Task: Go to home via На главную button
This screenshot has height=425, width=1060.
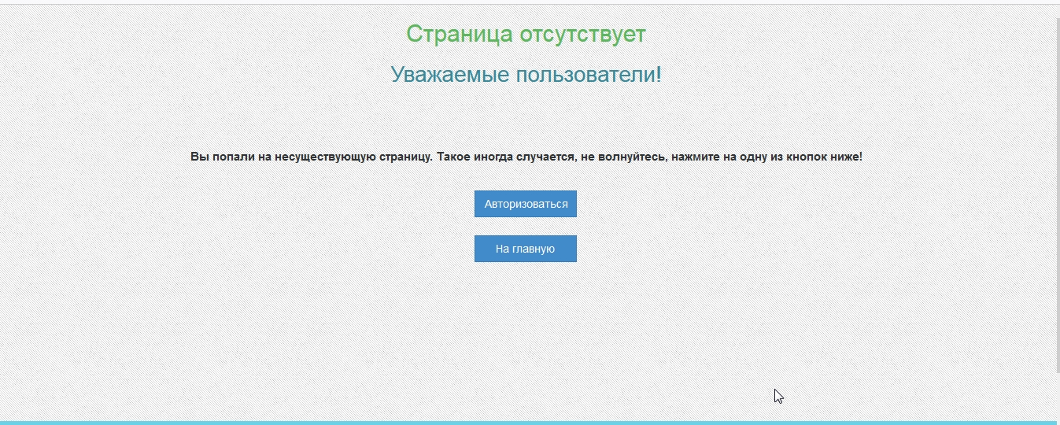Action: coord(526,249)
